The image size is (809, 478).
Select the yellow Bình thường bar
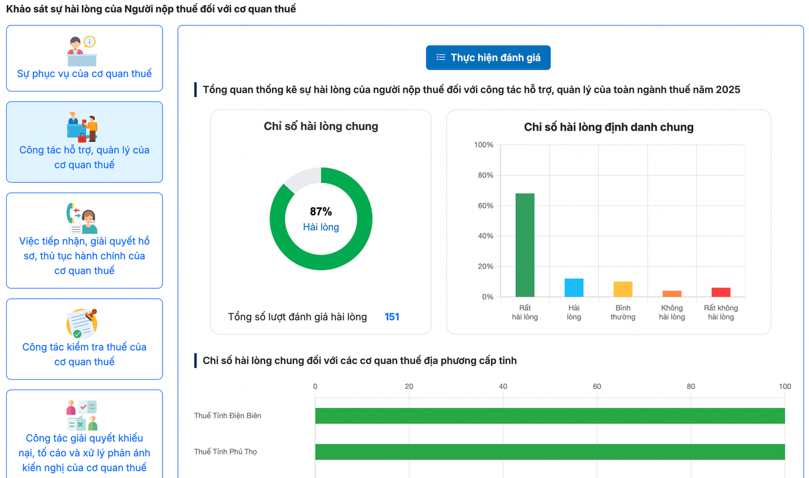[623, 289]
